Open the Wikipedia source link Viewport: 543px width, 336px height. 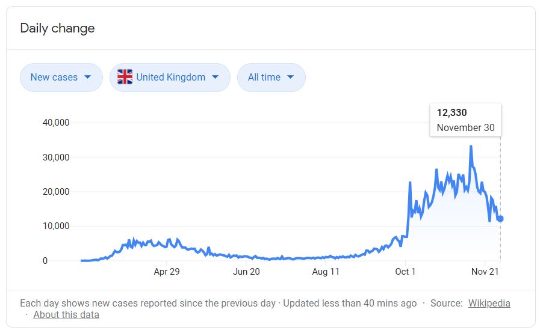[489, 304]
